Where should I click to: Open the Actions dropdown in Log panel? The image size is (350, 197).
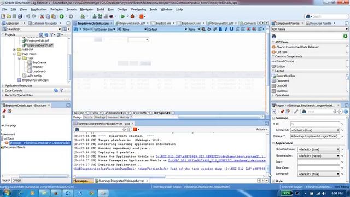coord(261,129)
